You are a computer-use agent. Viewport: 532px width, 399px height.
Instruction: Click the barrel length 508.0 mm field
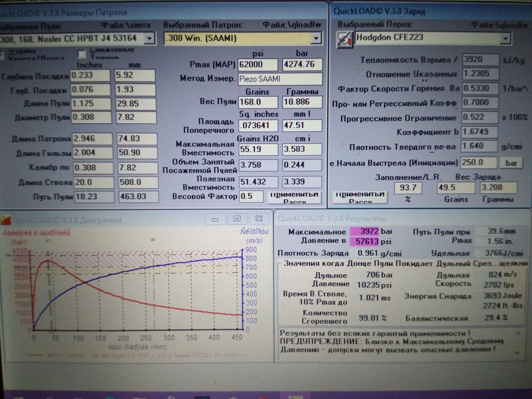click(138, 182)
